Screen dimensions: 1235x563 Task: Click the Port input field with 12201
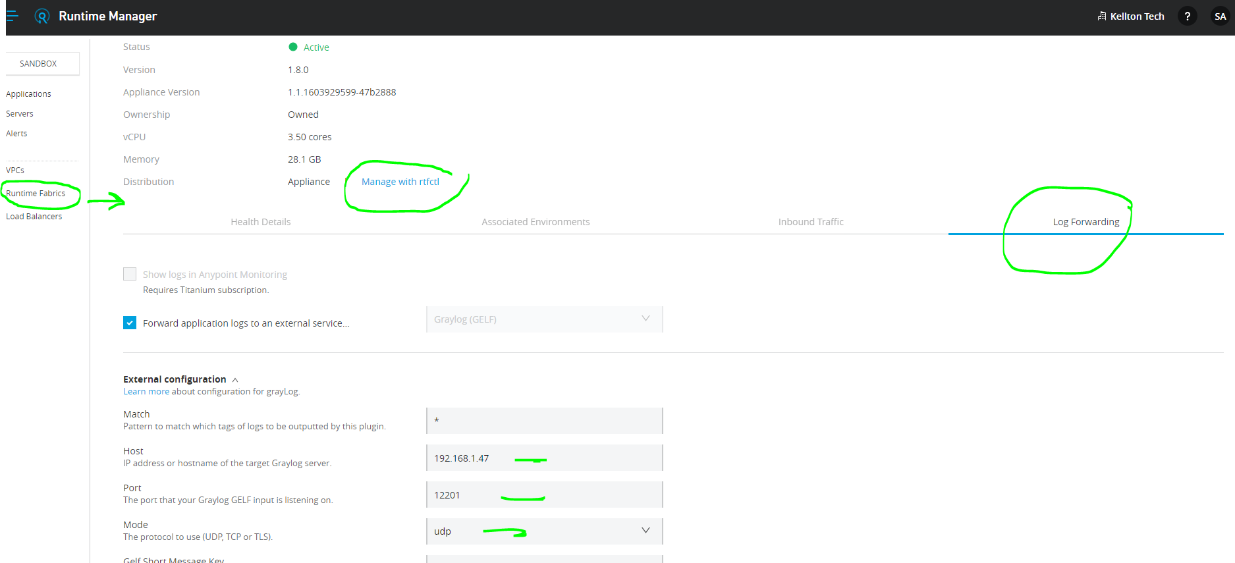[545, 495]
